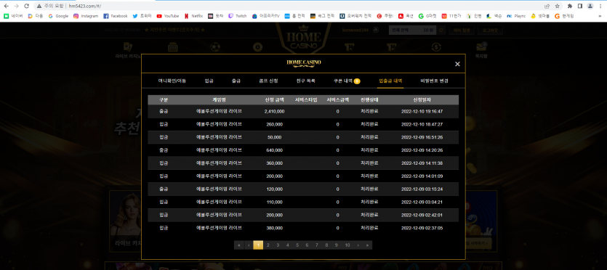Viewport: 607px width, 270px height.
Task: Go to page 6 of history
Action: tap(307, 245)
